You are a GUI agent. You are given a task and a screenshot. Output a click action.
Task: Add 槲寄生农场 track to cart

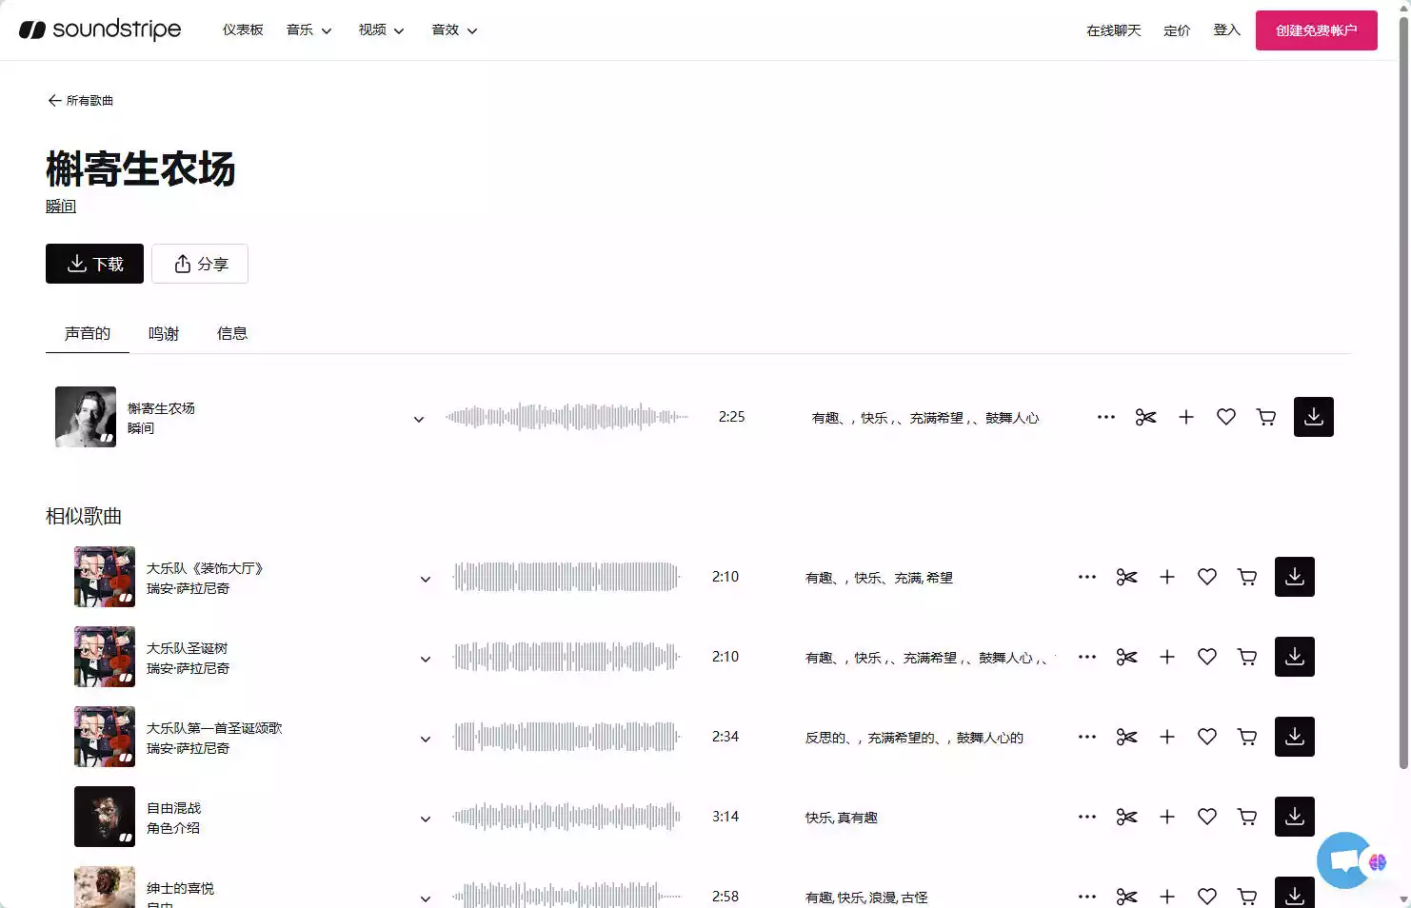click(x=1266, y=417)
